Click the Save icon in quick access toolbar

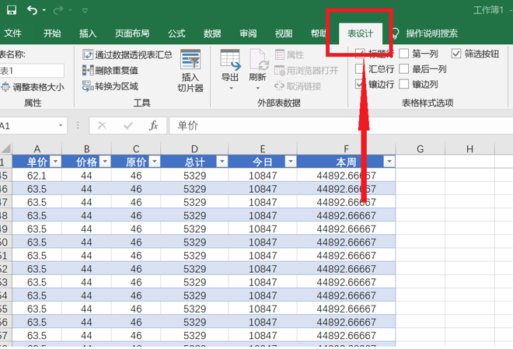pyautogui.click(x=12, y=10)
